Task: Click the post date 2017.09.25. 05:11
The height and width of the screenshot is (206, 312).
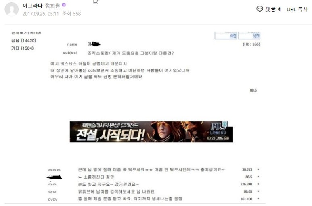Action: (41, 14)
